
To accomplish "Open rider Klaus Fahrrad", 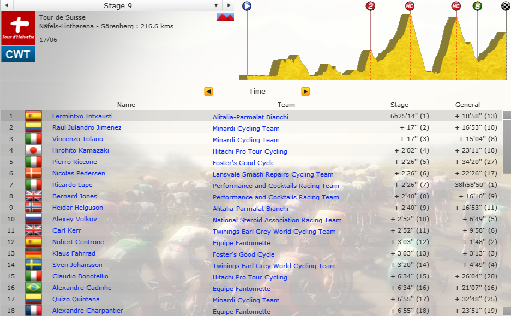I will [74, 253].
